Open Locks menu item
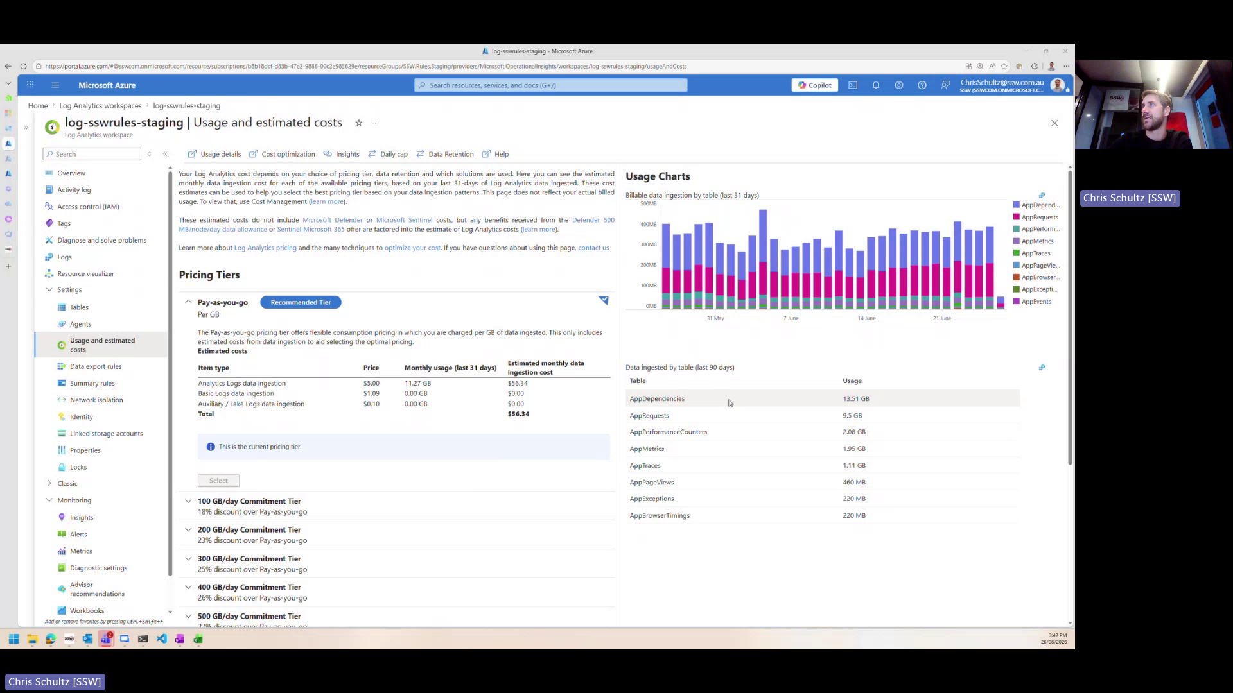 pyautogui.click(x=78, y=467)
